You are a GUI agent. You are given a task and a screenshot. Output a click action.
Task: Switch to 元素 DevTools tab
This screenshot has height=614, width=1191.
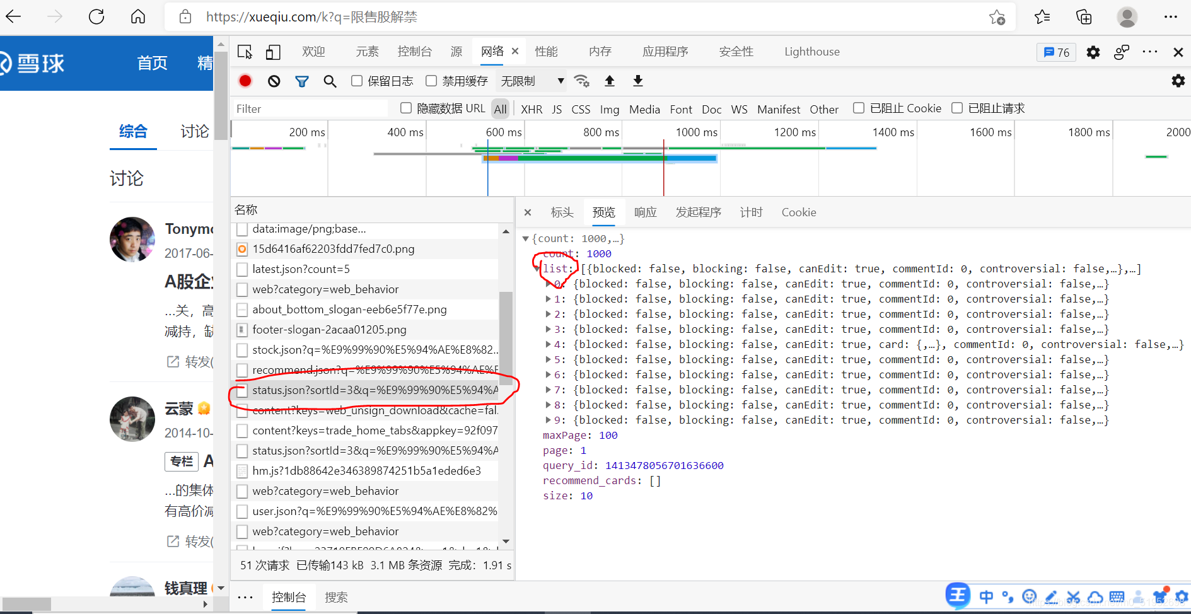(x=367, y=52)
